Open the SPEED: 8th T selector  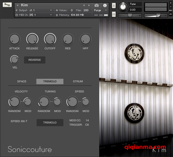point(19,121)
